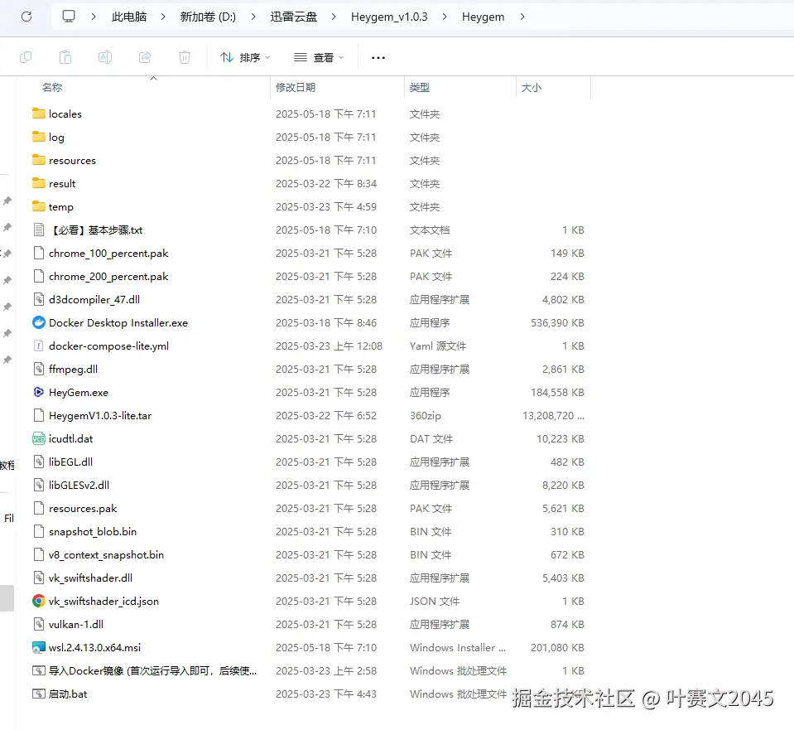Viewport: 794px width, 730px height.
Task: Click the wsl.2.4.13.0.x64.msi installer icon
Action: 39,647
